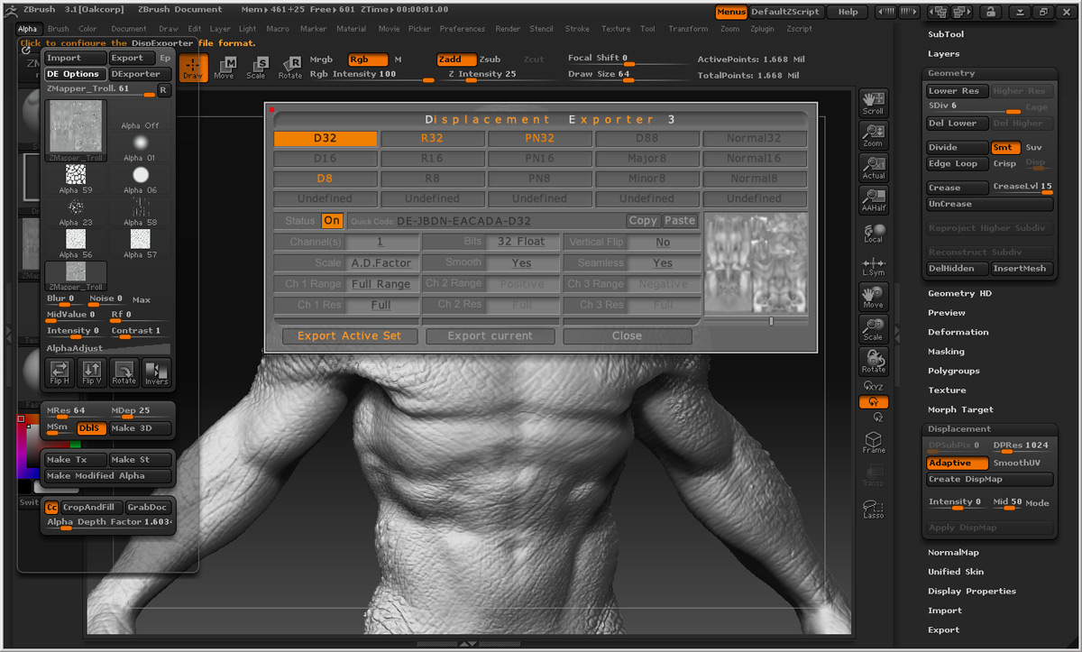Open the Brush menu

[x=58, y=29]
